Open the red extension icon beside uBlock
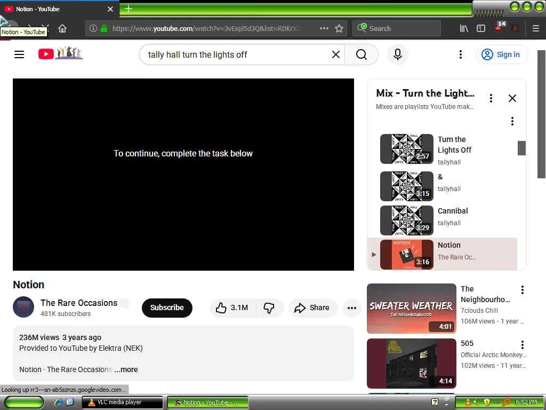This screenshot has width=546, height=410. tap(515, 28)
